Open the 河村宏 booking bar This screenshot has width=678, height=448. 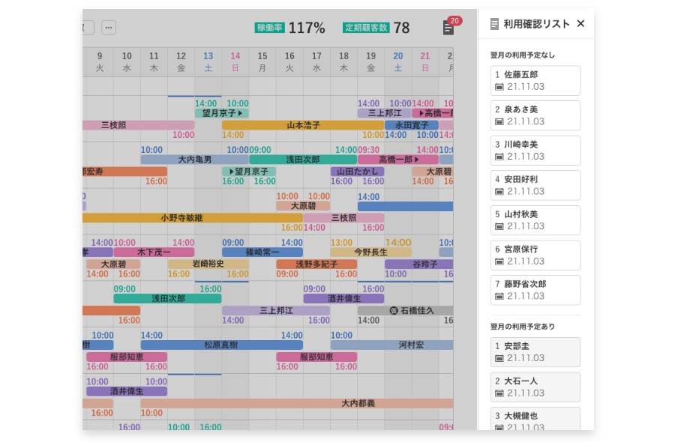[391, 345]
